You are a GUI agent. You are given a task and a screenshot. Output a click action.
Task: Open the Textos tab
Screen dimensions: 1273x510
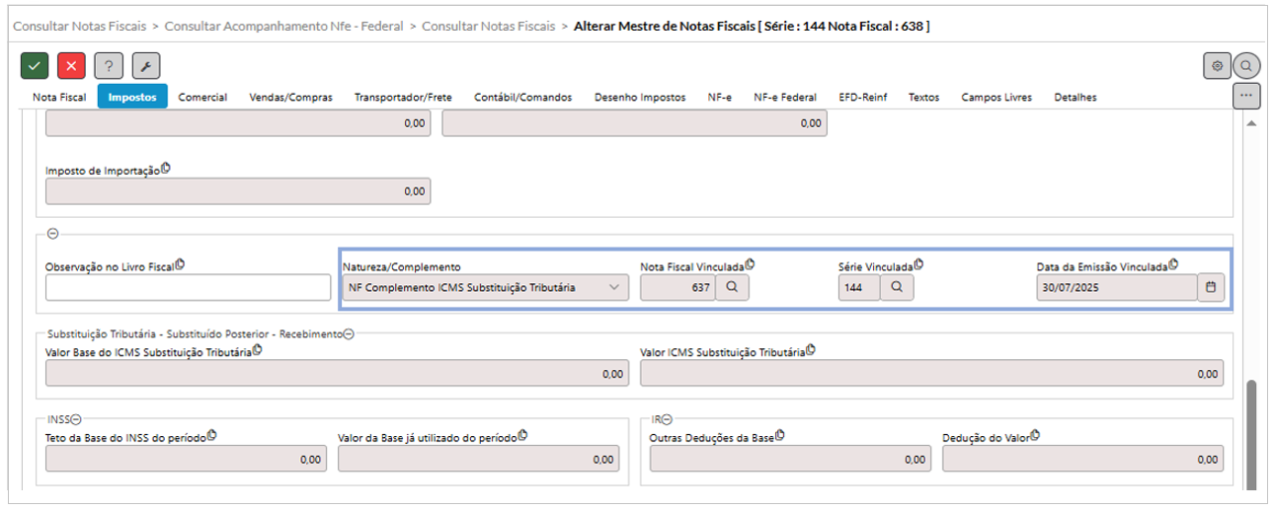tap(923, 98)
